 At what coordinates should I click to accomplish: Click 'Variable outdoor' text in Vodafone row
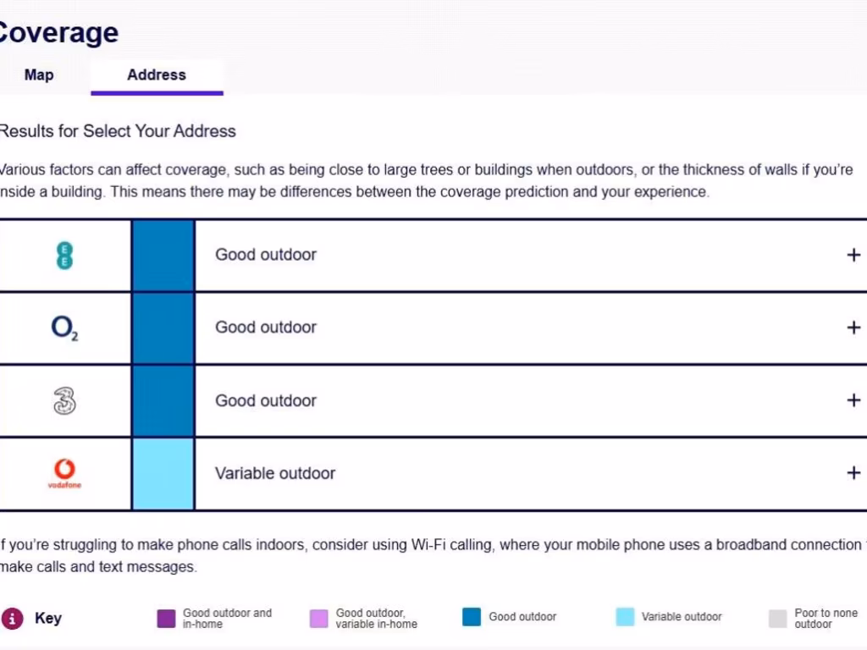click(275, 473)
